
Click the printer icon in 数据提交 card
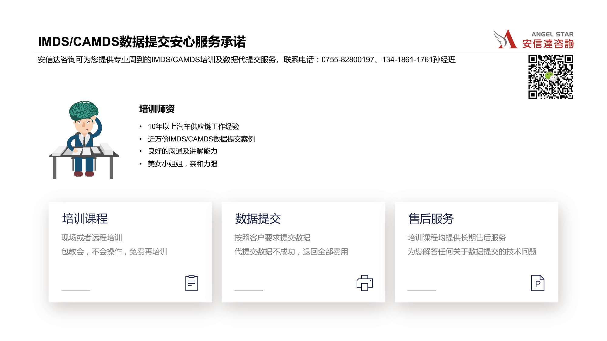coord(365,283)
